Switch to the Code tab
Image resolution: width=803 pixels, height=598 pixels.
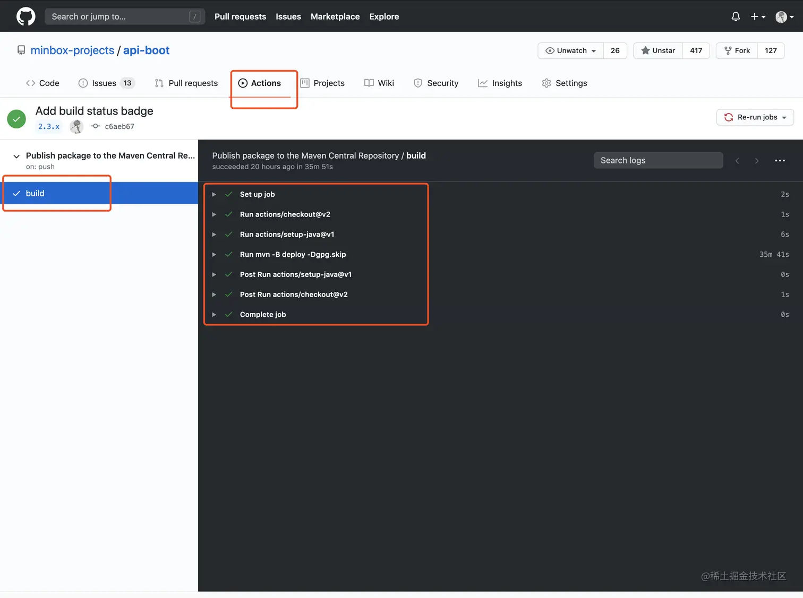[42, 83]
